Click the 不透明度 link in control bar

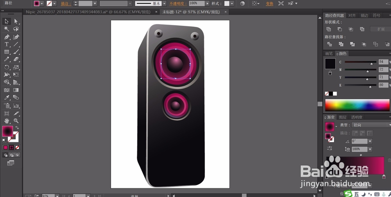point(178,4)
